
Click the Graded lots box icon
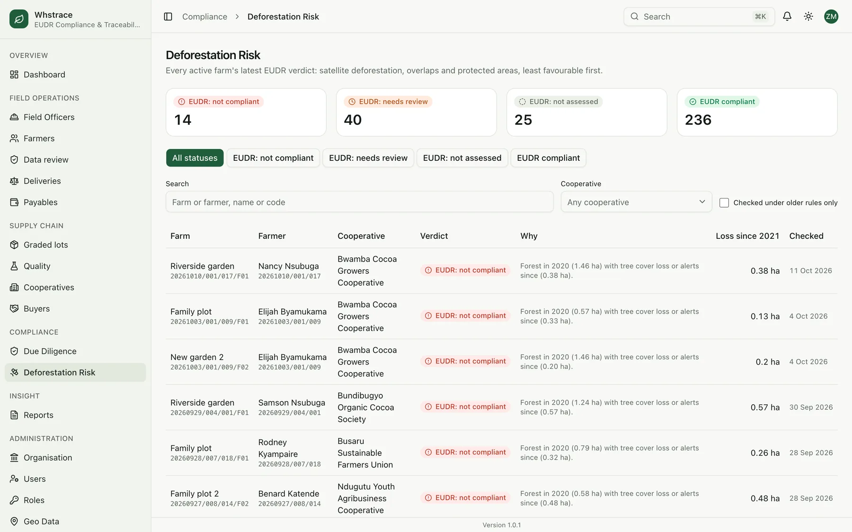pos(14,245)
